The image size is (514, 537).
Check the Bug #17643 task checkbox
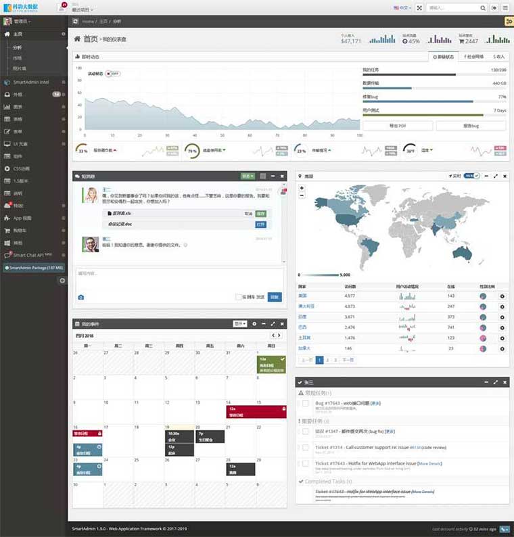pyautogui.click(x=305, y=404)
